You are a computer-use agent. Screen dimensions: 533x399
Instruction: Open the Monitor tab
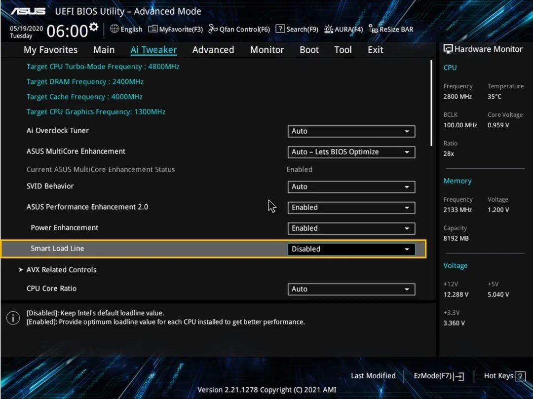[x=267, y=50]
